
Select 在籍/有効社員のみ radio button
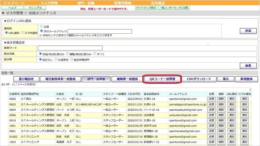(x=40, y=54)
